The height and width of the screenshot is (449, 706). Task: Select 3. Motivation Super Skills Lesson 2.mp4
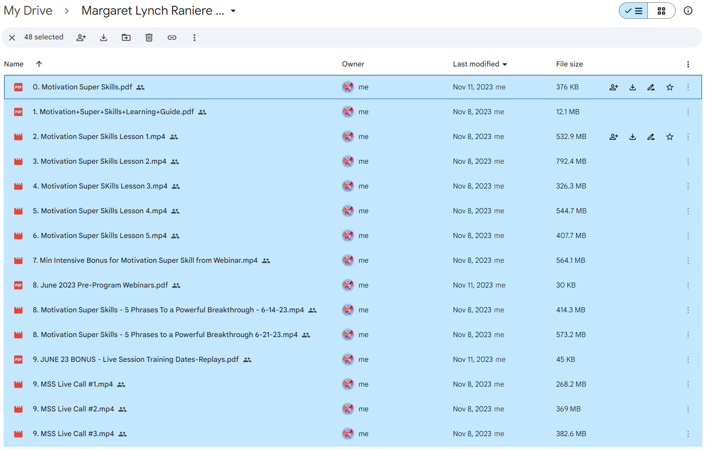(353, 161)
